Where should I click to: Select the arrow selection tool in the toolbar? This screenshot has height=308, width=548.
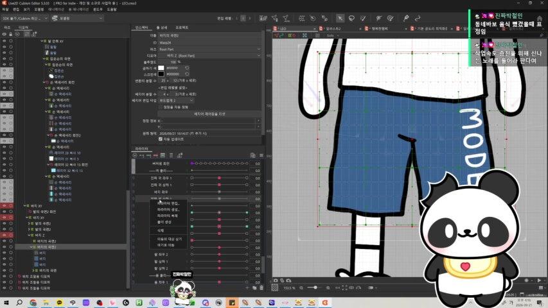click(340, 18)
